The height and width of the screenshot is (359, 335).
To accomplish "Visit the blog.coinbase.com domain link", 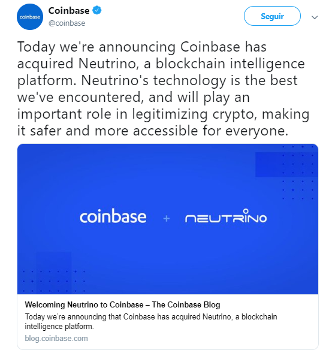I will pos(56,339).
